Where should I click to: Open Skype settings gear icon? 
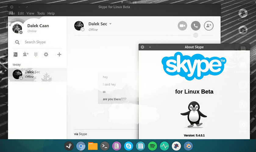(46, 54)
